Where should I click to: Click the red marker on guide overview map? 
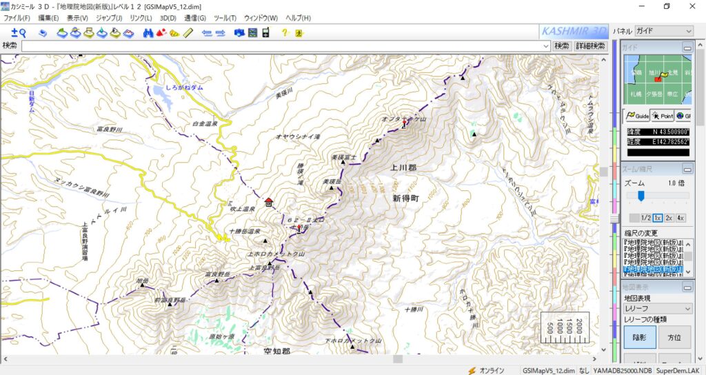click(657, 79)
